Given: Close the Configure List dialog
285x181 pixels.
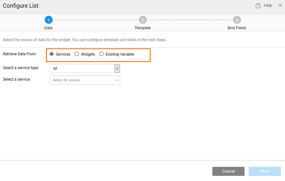Looking at the screenshot, I should point(280,6).
